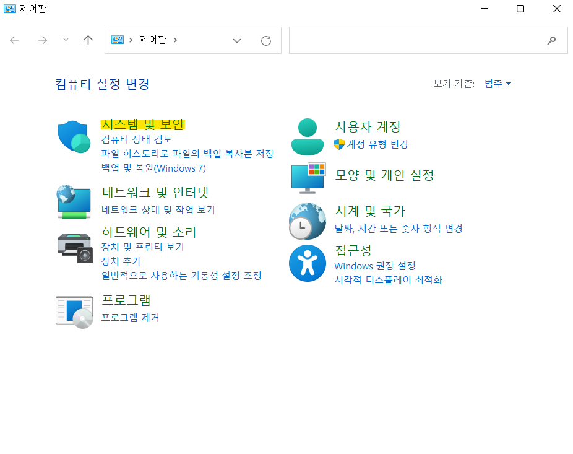Minimize the 제어판 window
Image resolution: width=573 pixels, height=454 pixels.
485,9
